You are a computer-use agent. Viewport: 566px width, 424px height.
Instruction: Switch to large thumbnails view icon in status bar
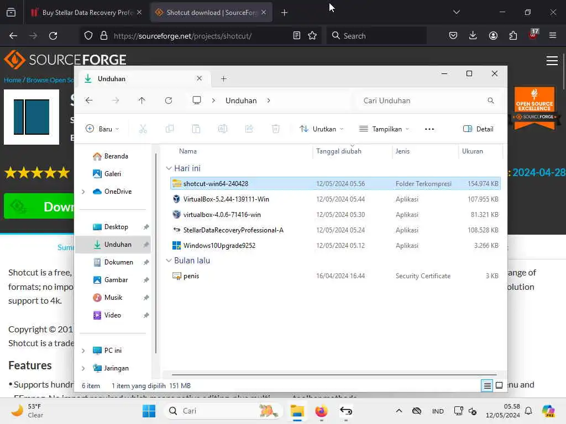coord(499,386)
